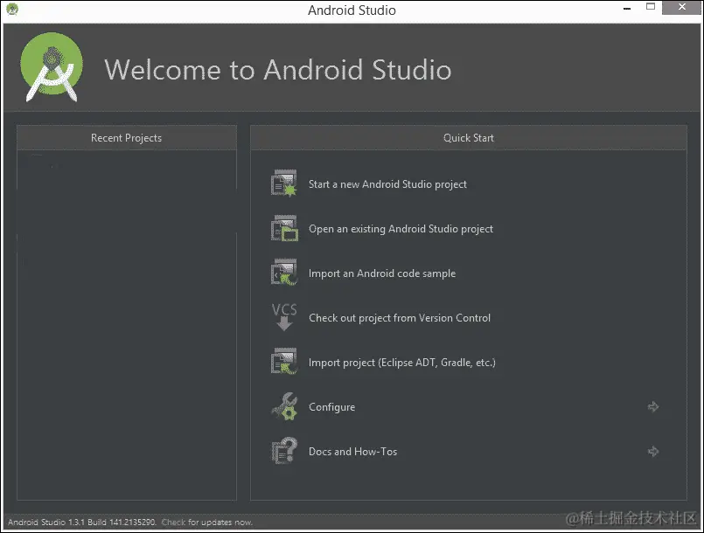Open Docs and How-Tos entry
This screenshot has height=533, width=704.
[x=352, y=452]
